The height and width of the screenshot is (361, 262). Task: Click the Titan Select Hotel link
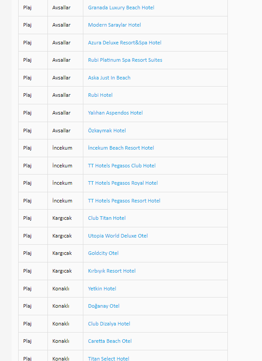pos(109,358)
